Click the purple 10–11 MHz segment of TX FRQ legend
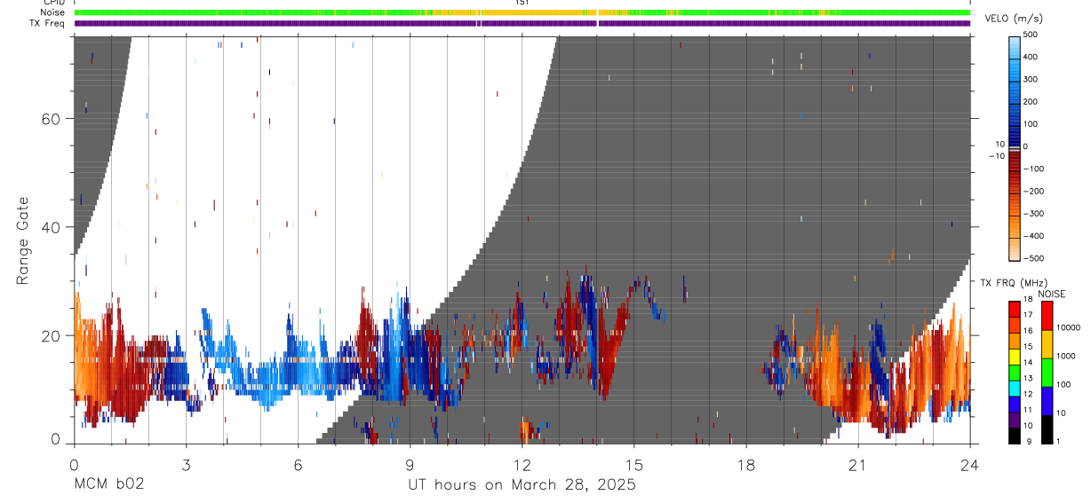Viewport: 1091px width, 503px height. (x=1014, y=420)
